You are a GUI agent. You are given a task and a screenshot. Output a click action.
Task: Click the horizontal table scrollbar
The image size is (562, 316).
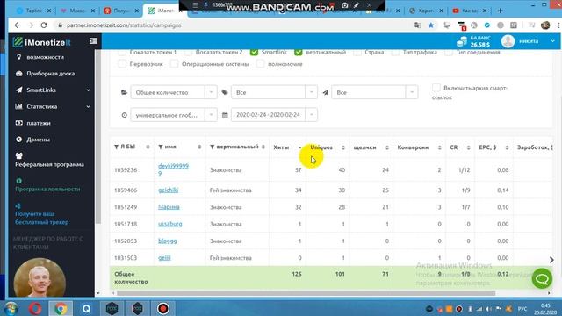click(x=306, y=293)
